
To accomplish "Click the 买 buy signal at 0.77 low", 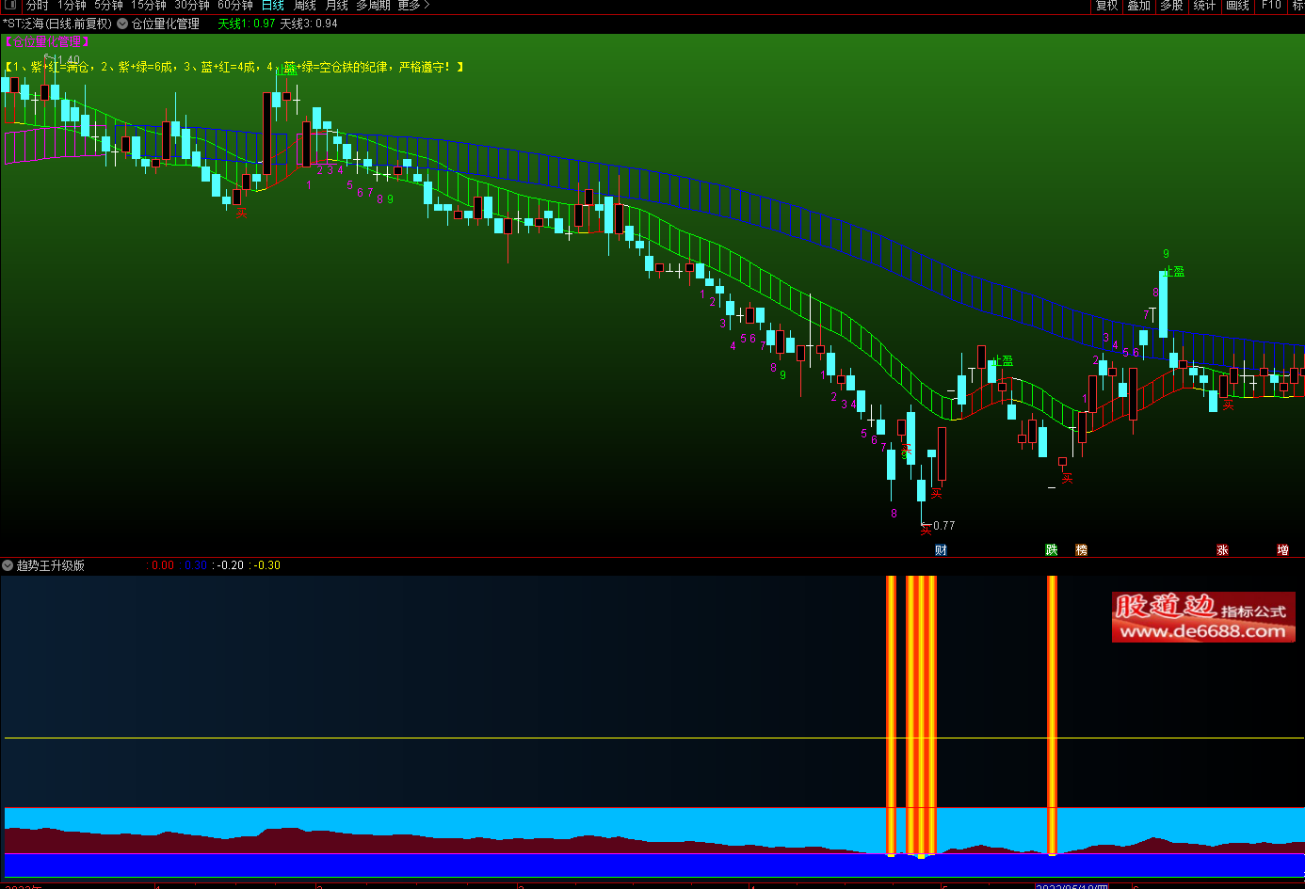I will pos(926,530).
